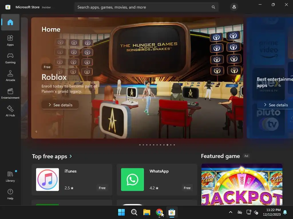Click the WhatsApp Free label
The height and width of the screenshot is (219, 293).
tap(187, 188)
